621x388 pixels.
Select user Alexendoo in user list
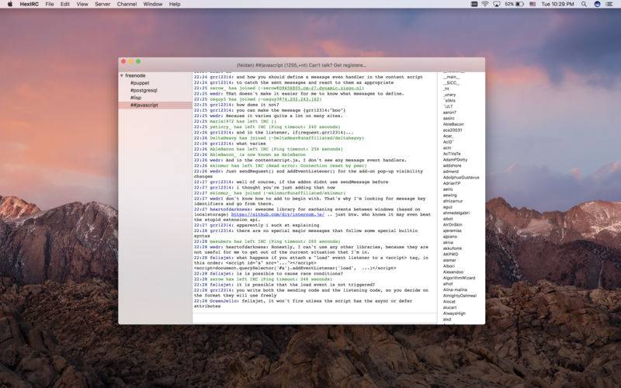tap(453, 272)
